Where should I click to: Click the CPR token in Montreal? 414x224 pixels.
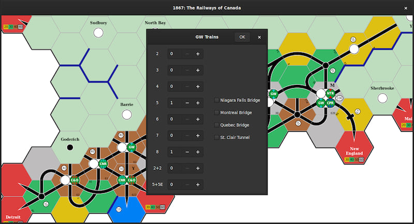pyautogui.click(x=330, y=103)
